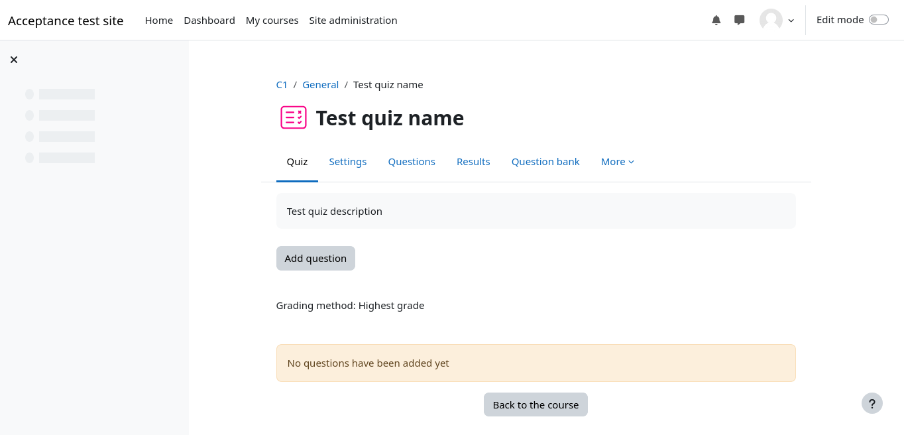Follow the C1 breadcrumb link

pyautogui.click(x=282, y=85)
